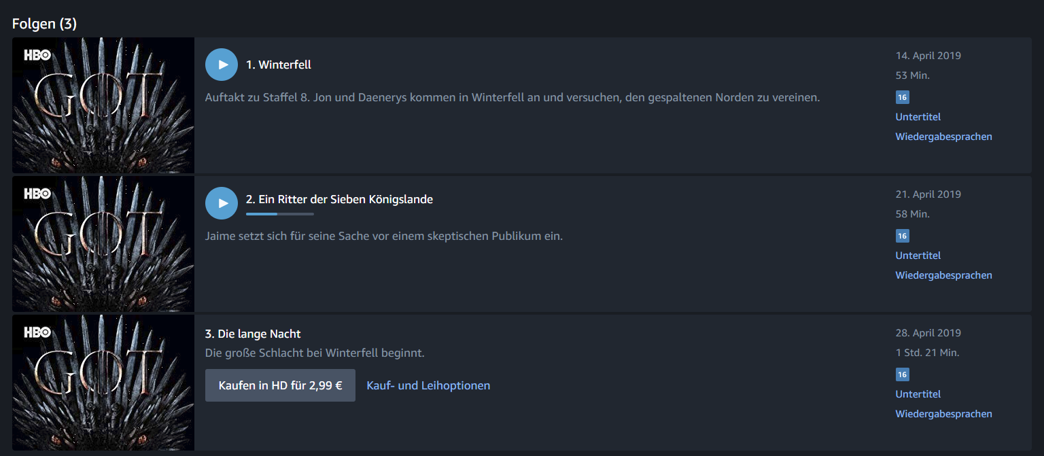This screenshot has height=456, width=1044.
Task: Click the description 'Jaime setzt sich für seine Sache...'
Action: tap(384, 236)
